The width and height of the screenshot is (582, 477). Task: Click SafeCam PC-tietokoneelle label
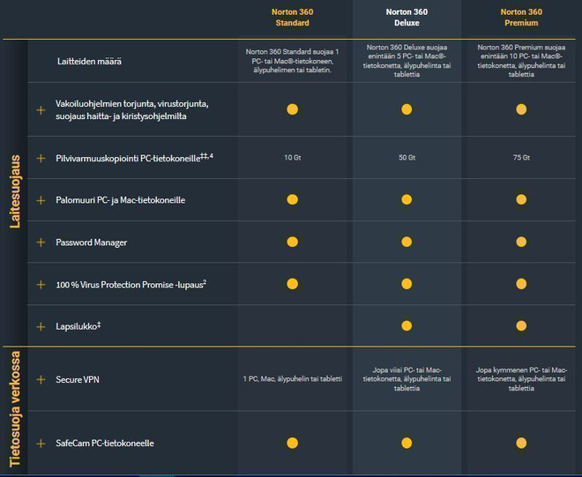pos(105,443)
